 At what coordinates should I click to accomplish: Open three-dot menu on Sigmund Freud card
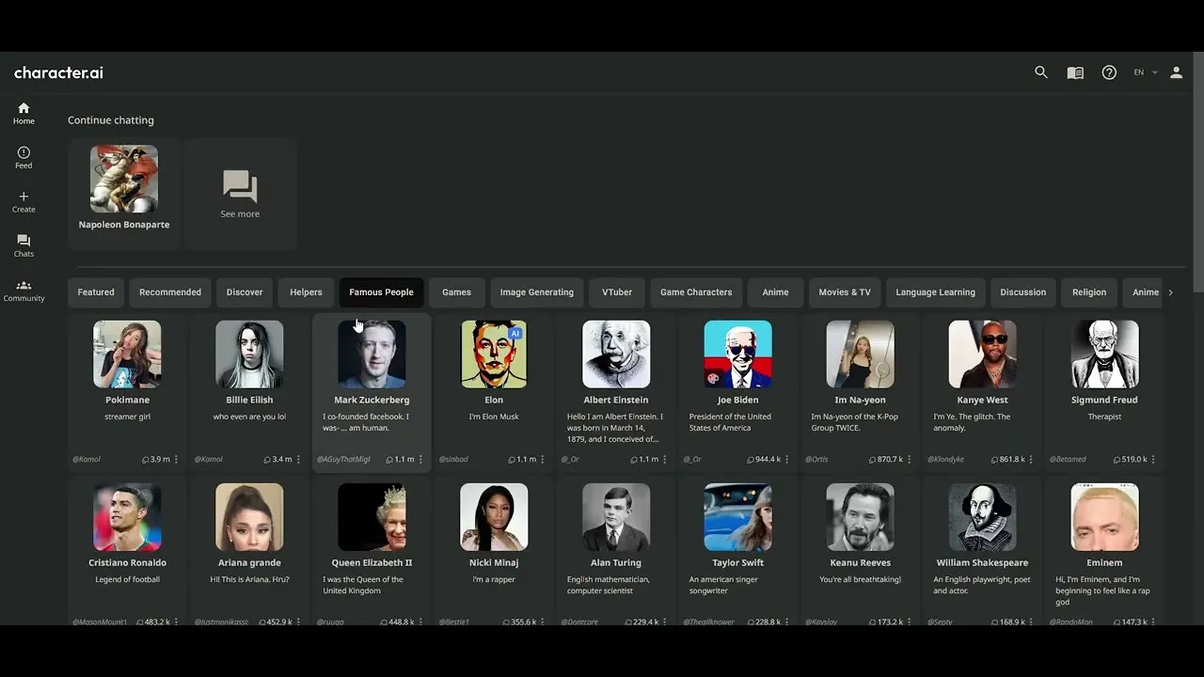[1153, 460]
